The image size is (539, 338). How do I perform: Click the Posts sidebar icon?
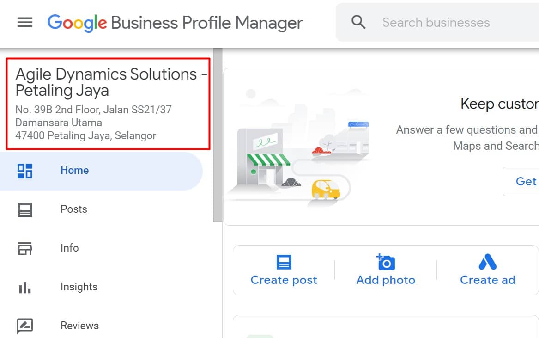25,209
